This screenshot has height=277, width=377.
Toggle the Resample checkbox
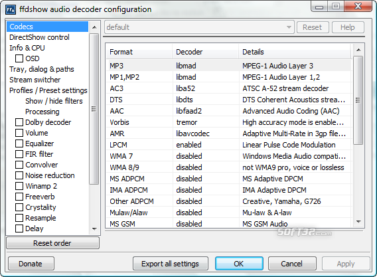(19, 218)
